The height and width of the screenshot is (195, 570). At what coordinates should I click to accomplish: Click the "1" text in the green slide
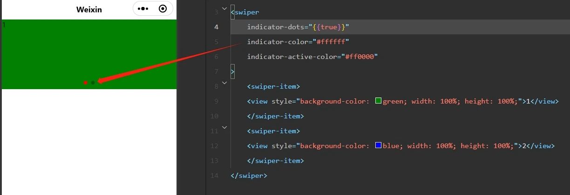point(4,25)
